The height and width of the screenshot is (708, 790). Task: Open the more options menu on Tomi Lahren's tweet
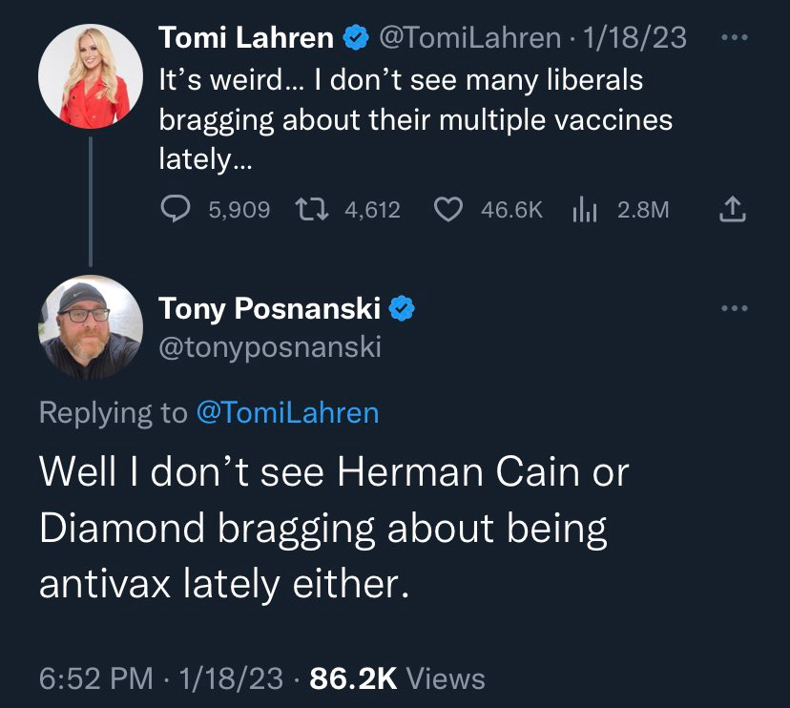tap(733, 37)
